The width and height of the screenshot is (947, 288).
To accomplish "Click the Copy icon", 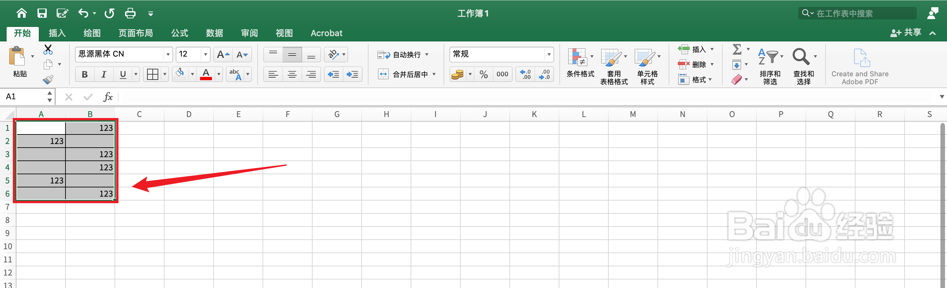I will (x=48, y=65).
